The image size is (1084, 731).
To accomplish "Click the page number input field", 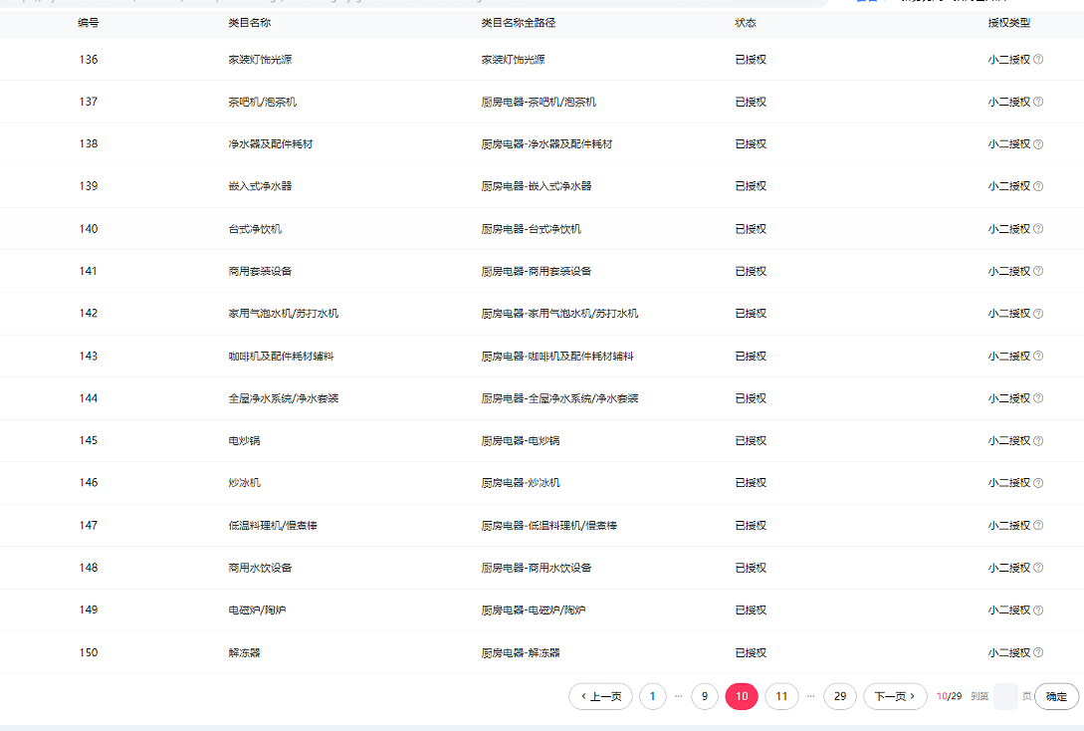I will (x=1005, y=697).
